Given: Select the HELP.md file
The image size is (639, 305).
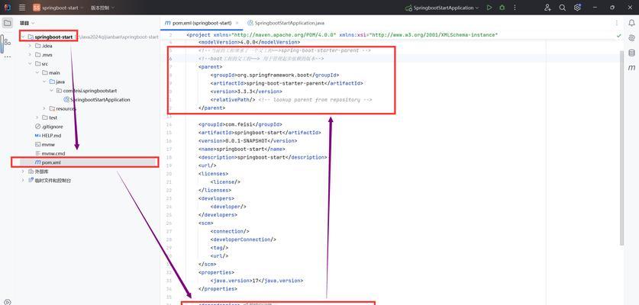Looking at the screenshot, I should click(48, 136).
